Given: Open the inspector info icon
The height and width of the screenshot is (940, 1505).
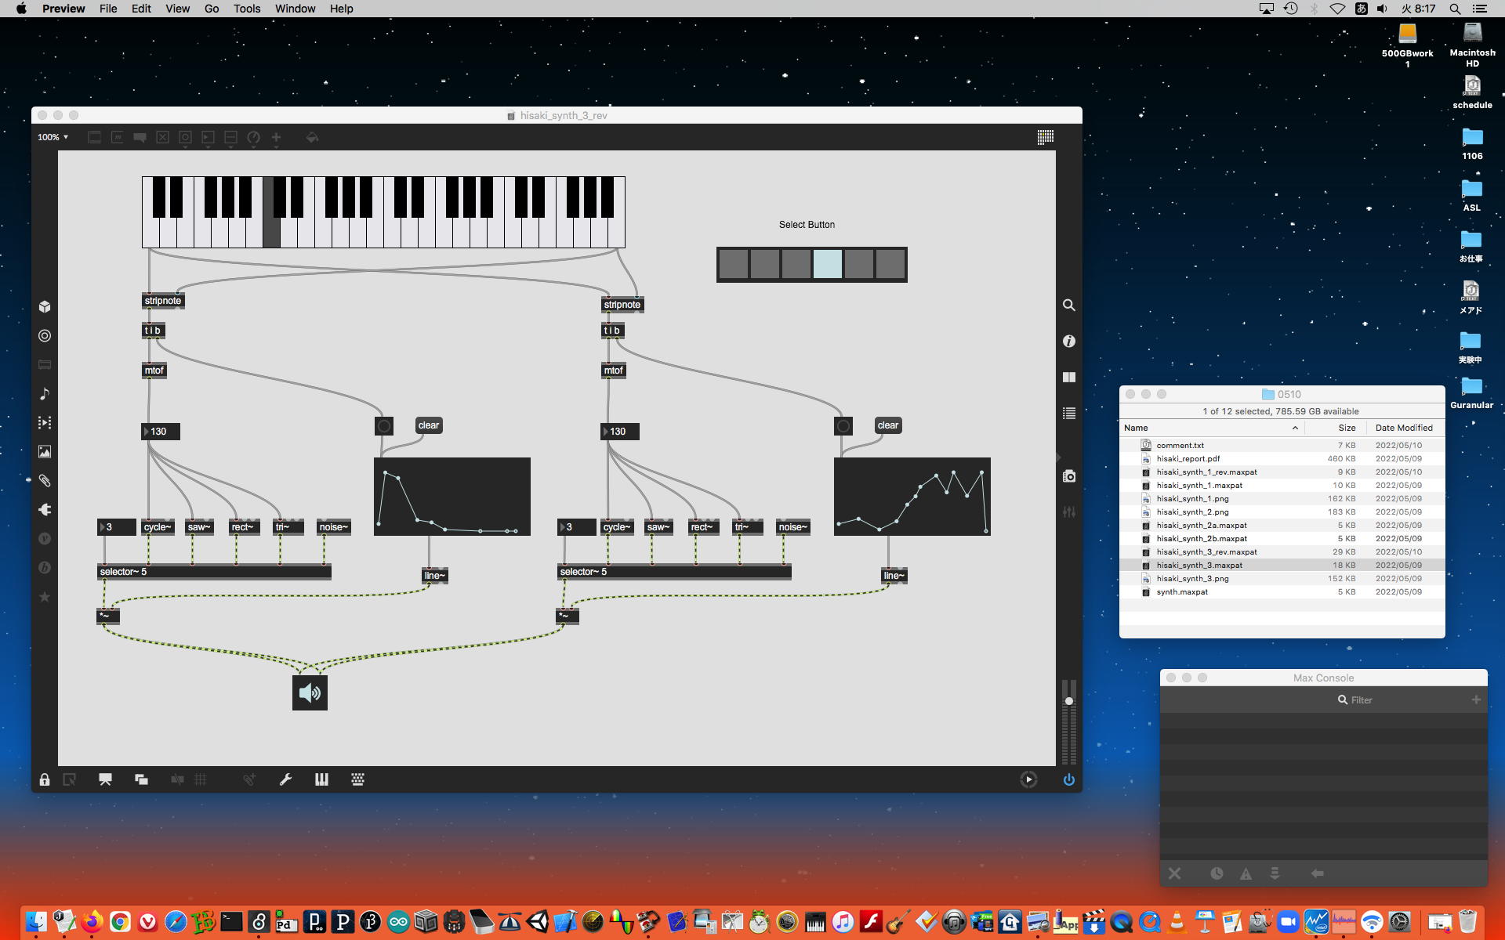Looking at the screenshot, I should click(x=1068, y=342).
